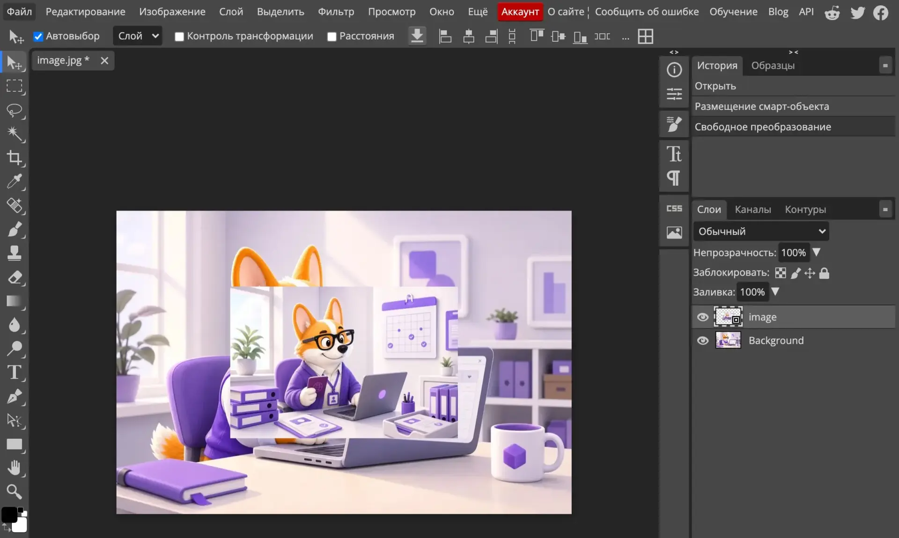Pick the Eyedropper tool
This screenshot has height=538, width=899.
15,182
